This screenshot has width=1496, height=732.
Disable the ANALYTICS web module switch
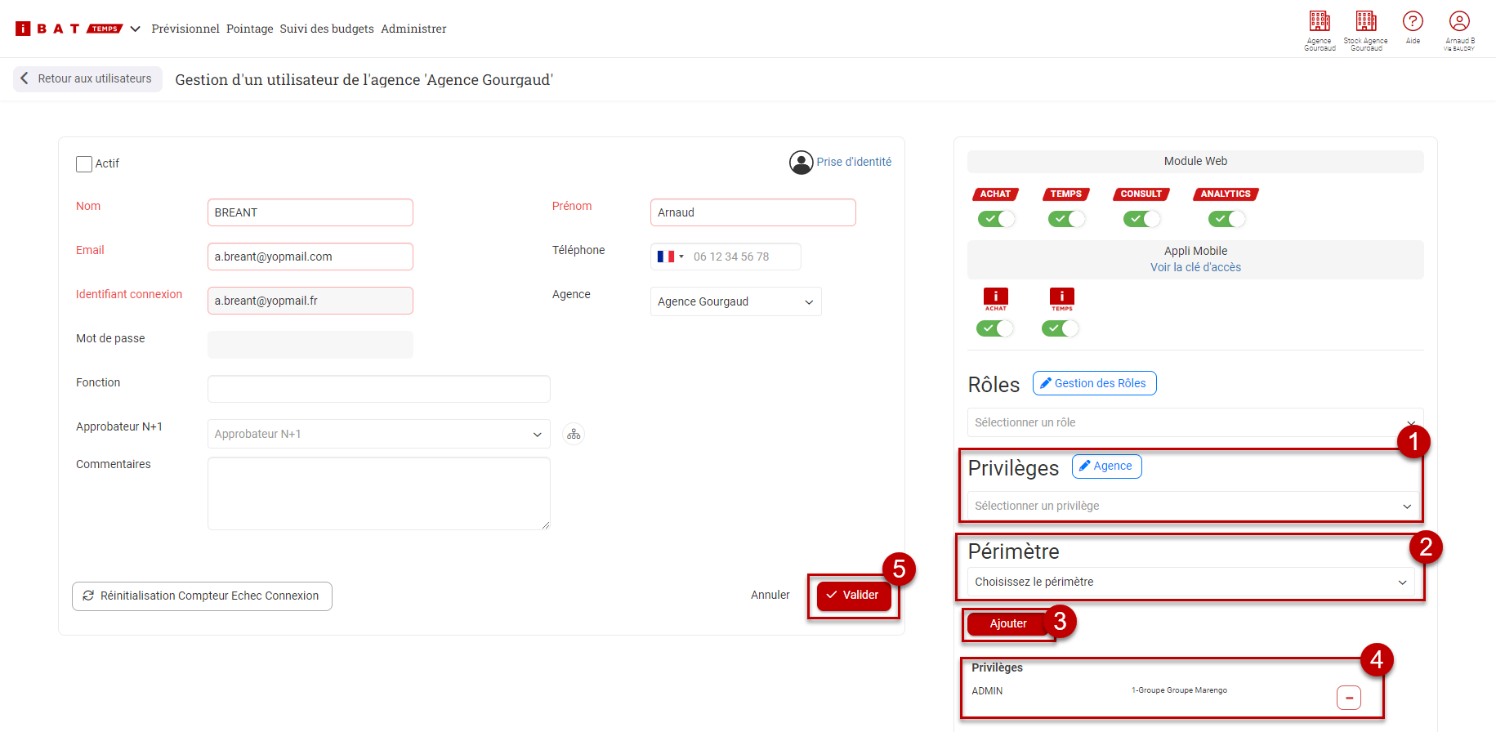pos(1226,219)
